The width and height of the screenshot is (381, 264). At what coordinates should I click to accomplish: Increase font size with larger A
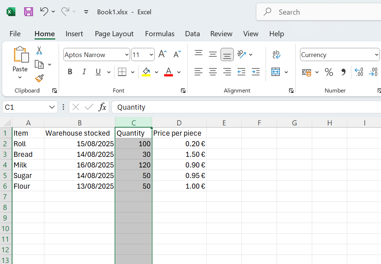click(163, 54)
